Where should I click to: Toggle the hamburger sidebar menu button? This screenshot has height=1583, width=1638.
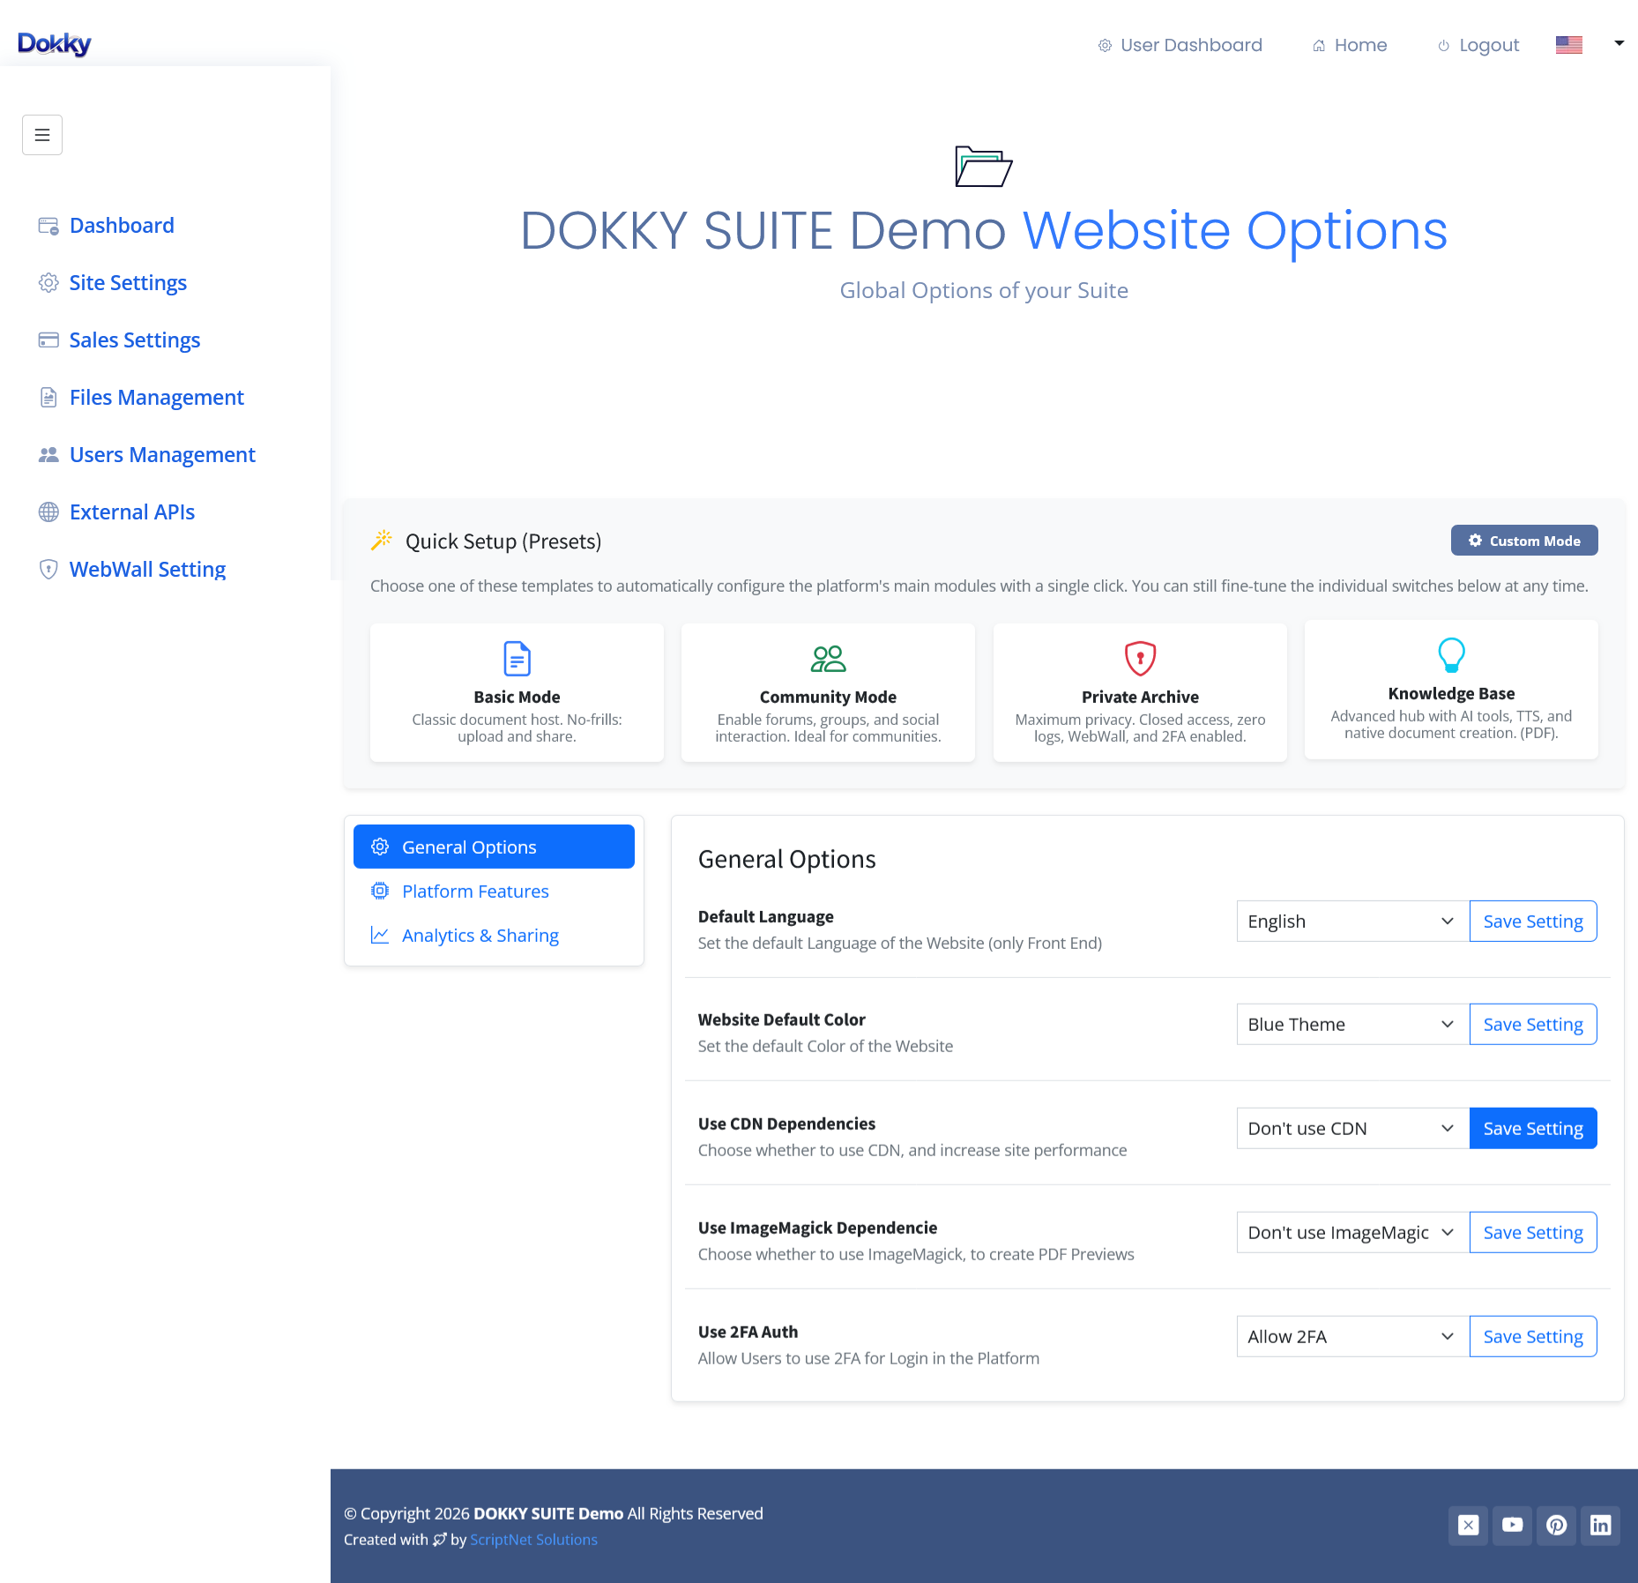42,135
